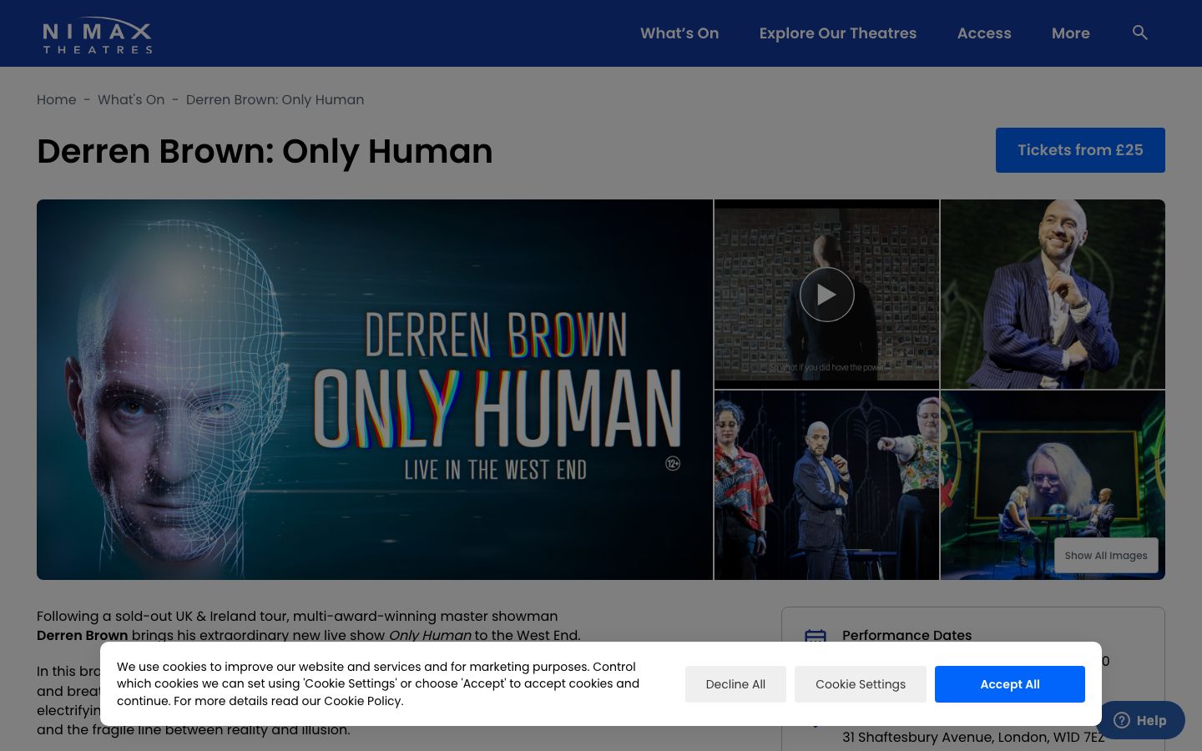Click the 31 Shaftesbury Avenue address text
The height and width of the screenshot is (751, 1202).
(x=973, y=737)
